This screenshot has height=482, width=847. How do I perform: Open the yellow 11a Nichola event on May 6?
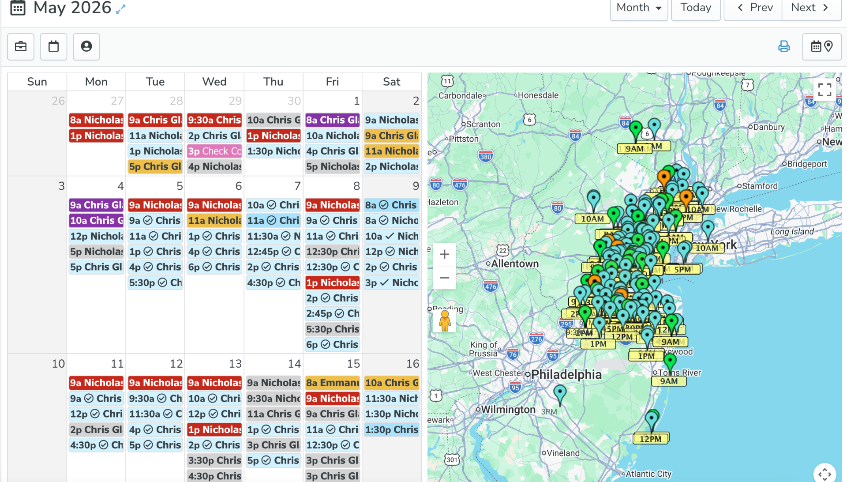(x=214, y=221)
